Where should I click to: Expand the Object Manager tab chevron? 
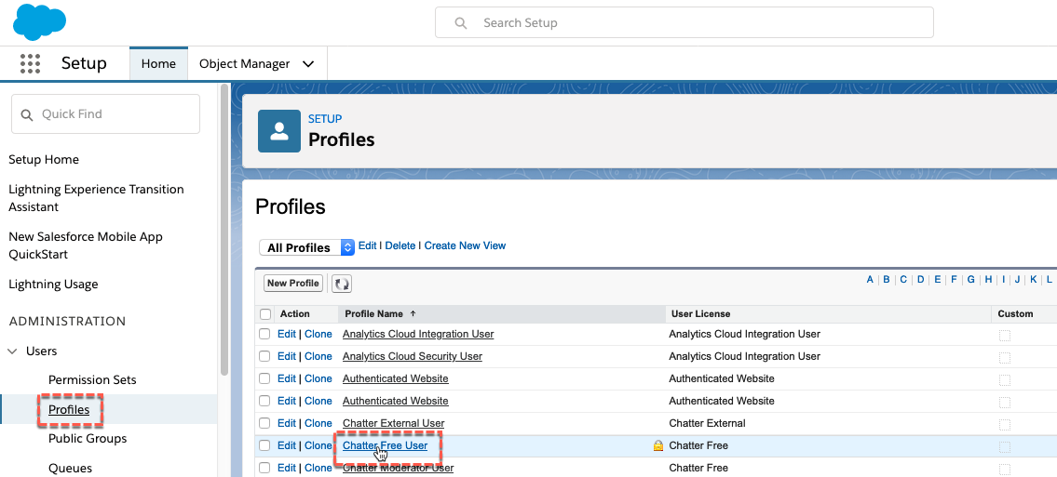click(308, 64)
